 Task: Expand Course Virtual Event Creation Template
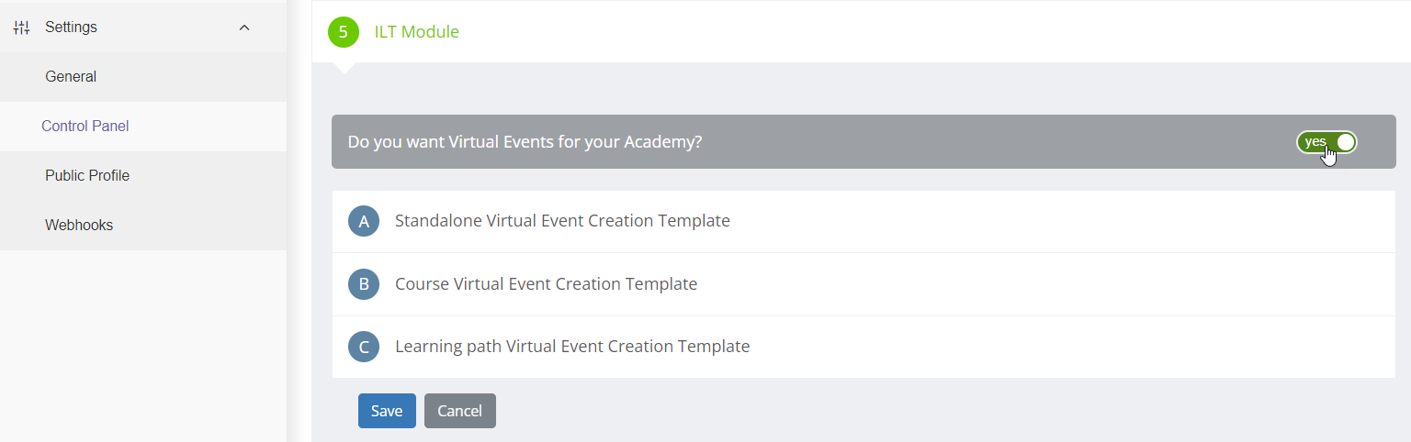point(864,284)
